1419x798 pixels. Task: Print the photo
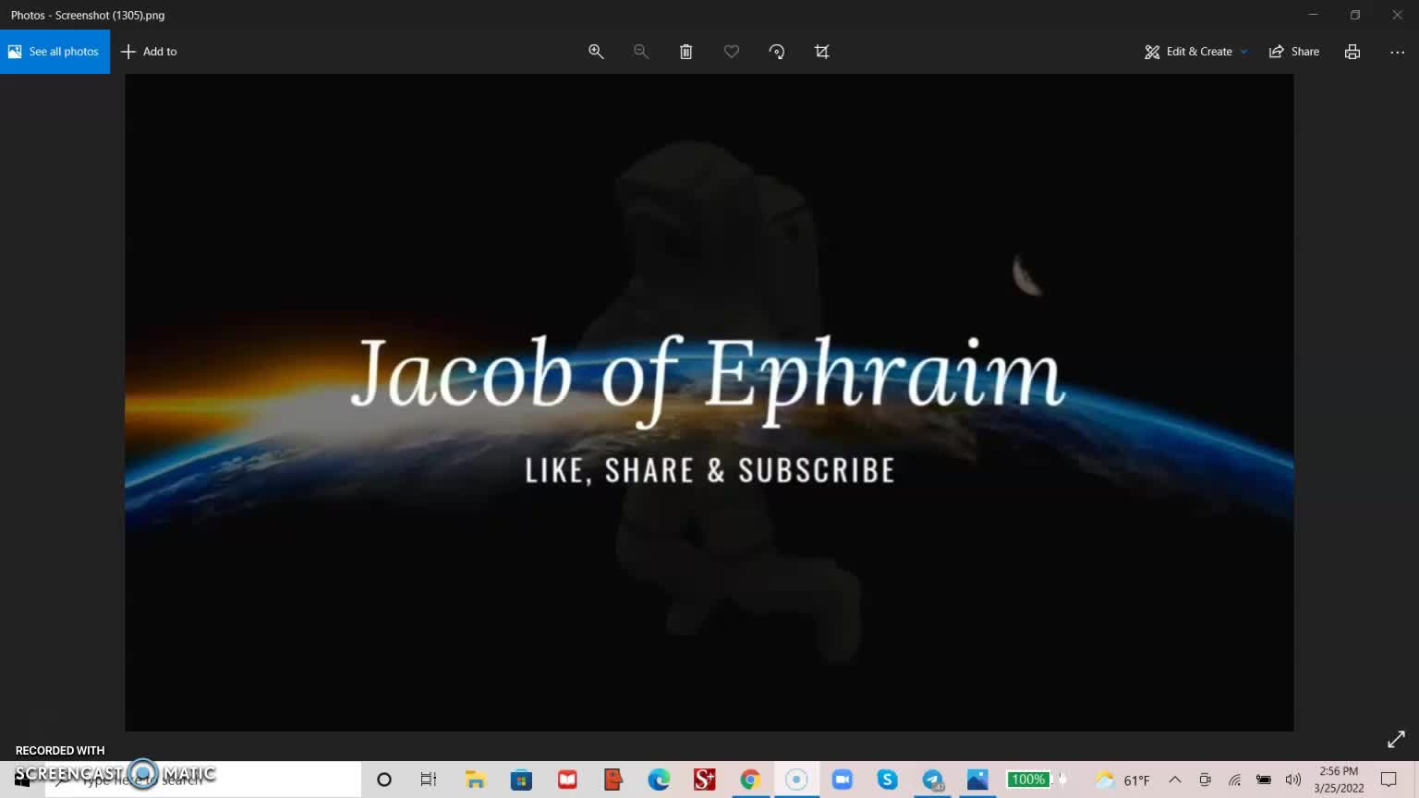[1352, 52]
